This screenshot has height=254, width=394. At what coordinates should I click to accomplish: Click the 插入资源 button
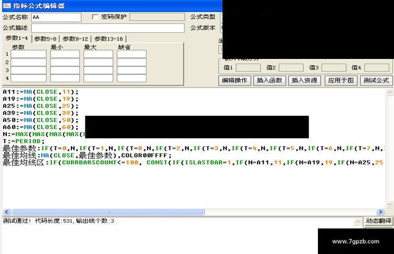(304, 80)
